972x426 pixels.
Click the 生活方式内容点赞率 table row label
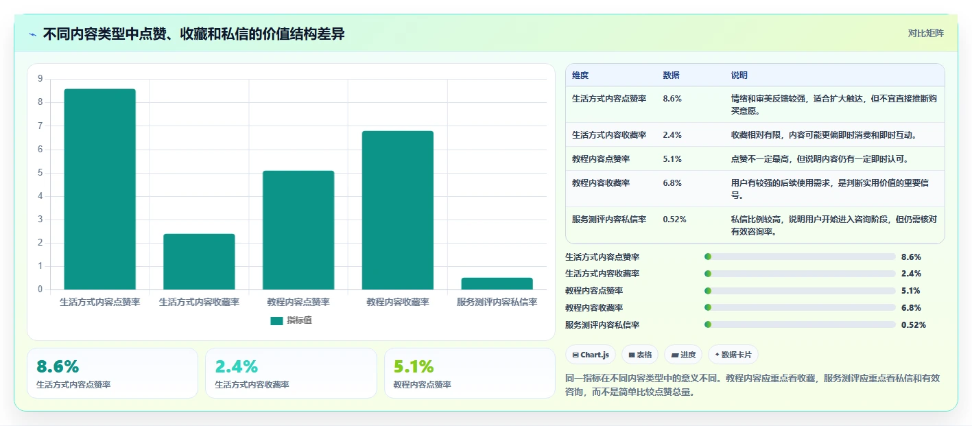pos(609,99)
